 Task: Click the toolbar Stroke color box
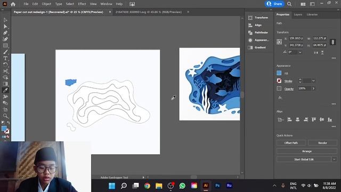[7, 131]
